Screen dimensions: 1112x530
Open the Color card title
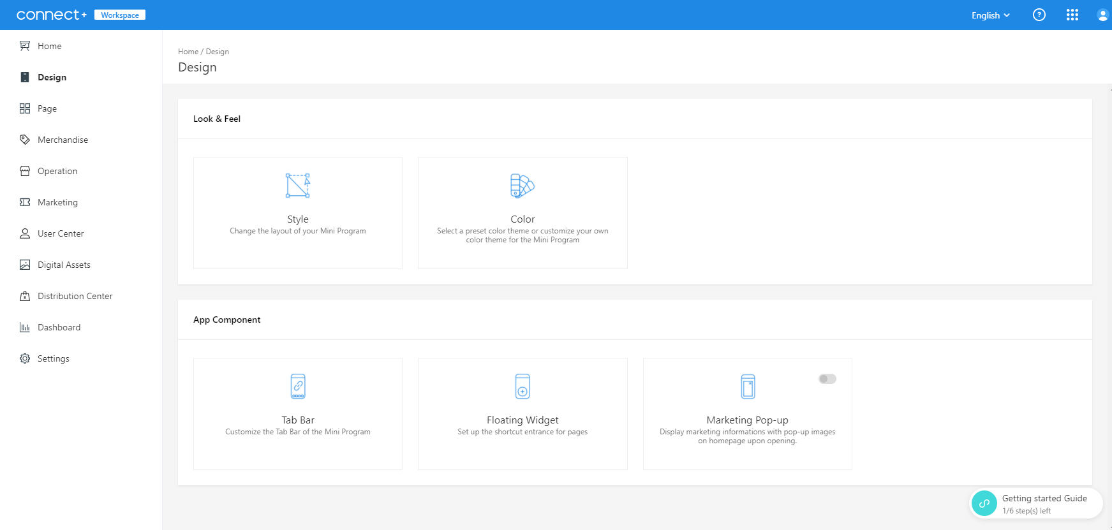click(x=523, y=219)
